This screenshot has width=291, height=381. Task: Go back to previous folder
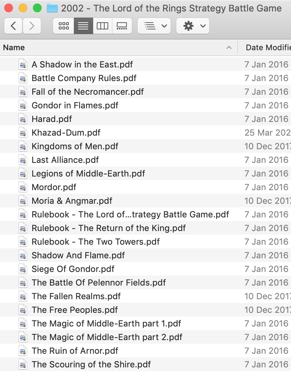[x=14, y=26]
